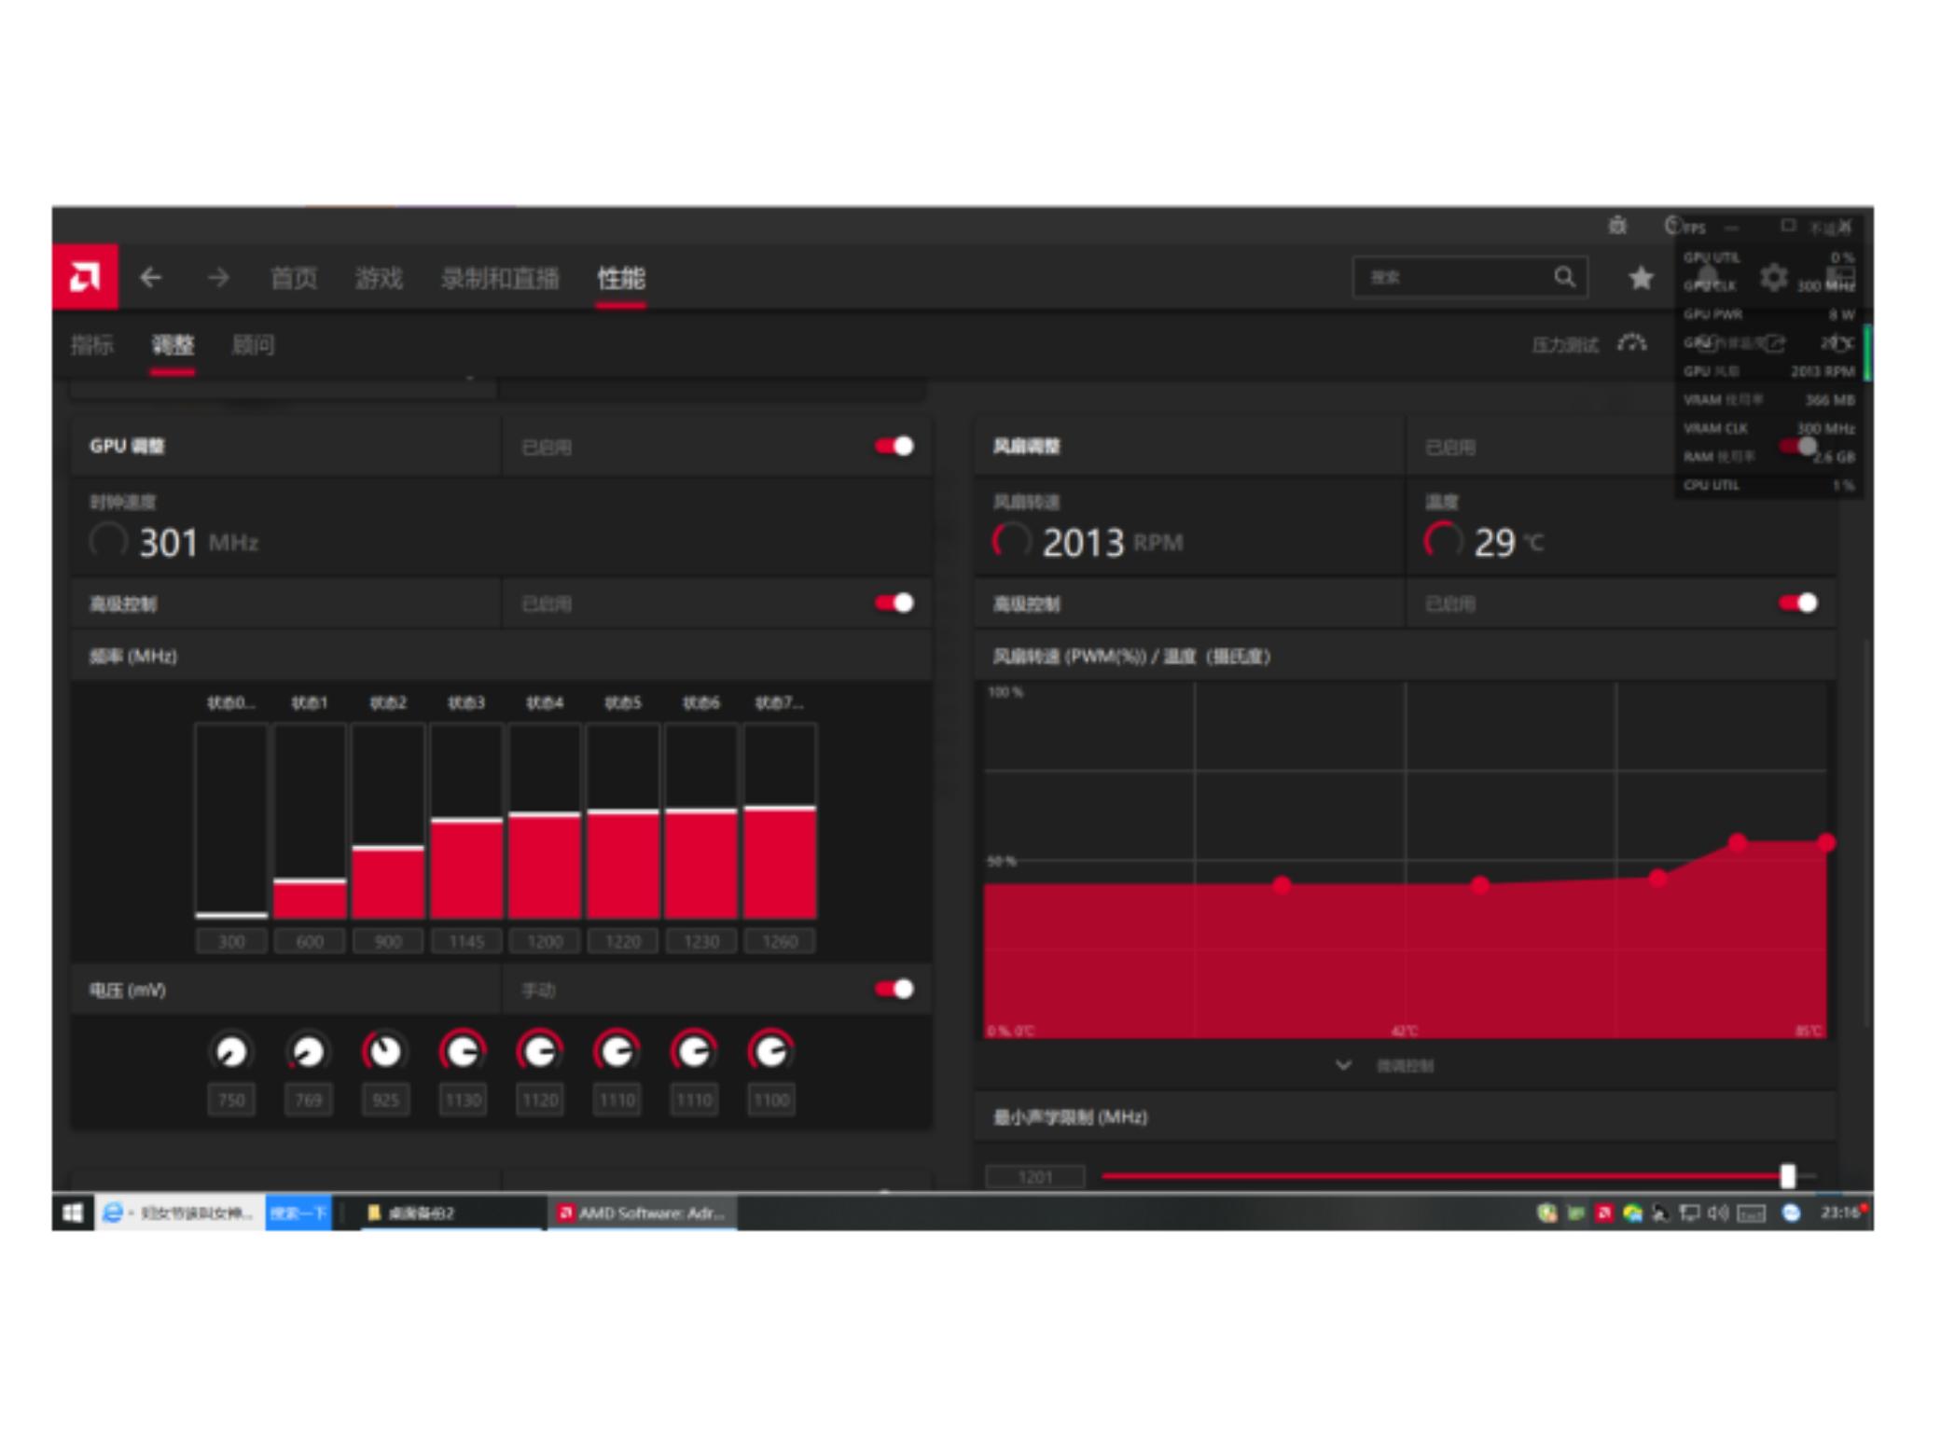
Task: Go back with the left arrow
Action: (151, 277)
